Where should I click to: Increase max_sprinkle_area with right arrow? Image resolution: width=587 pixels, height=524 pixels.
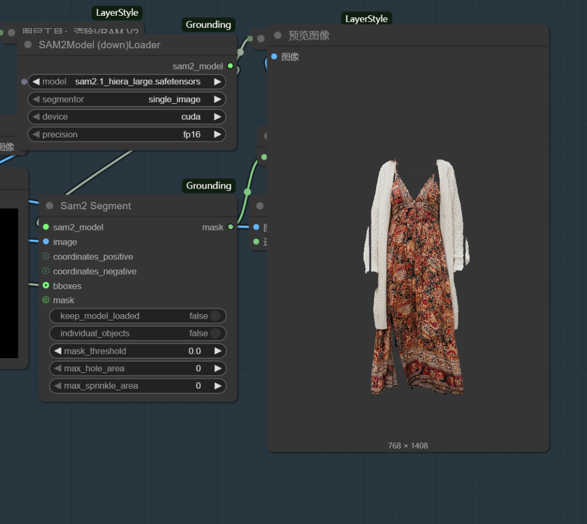pos(217,386)
